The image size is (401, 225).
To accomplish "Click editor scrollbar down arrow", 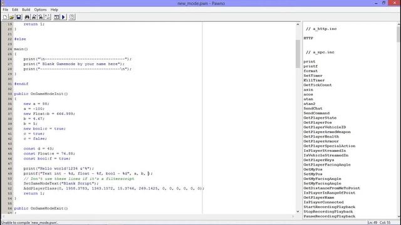I will point(298,211).
